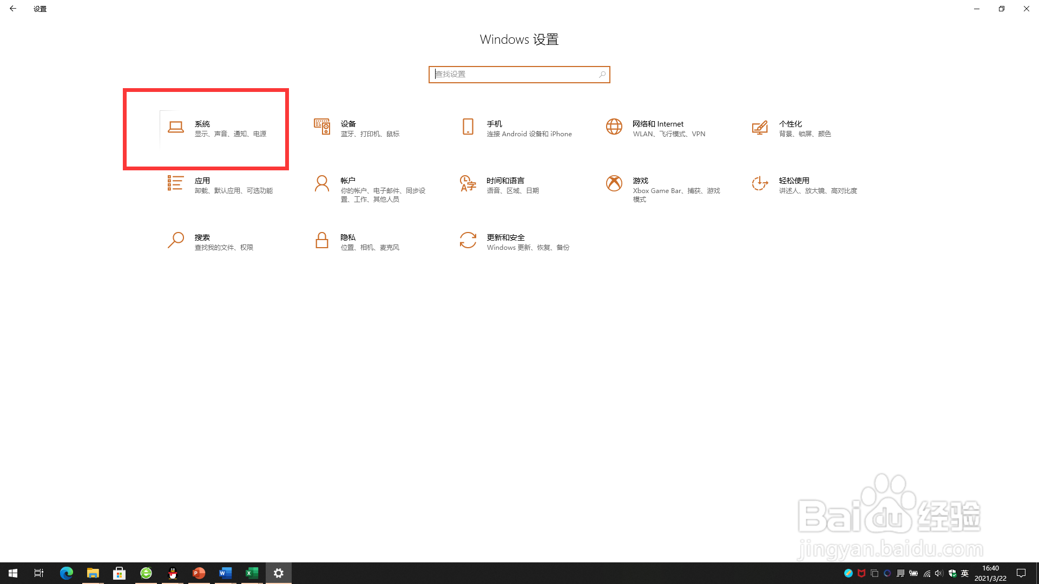Open the McAfee red shield tray icon

[861, 573]
